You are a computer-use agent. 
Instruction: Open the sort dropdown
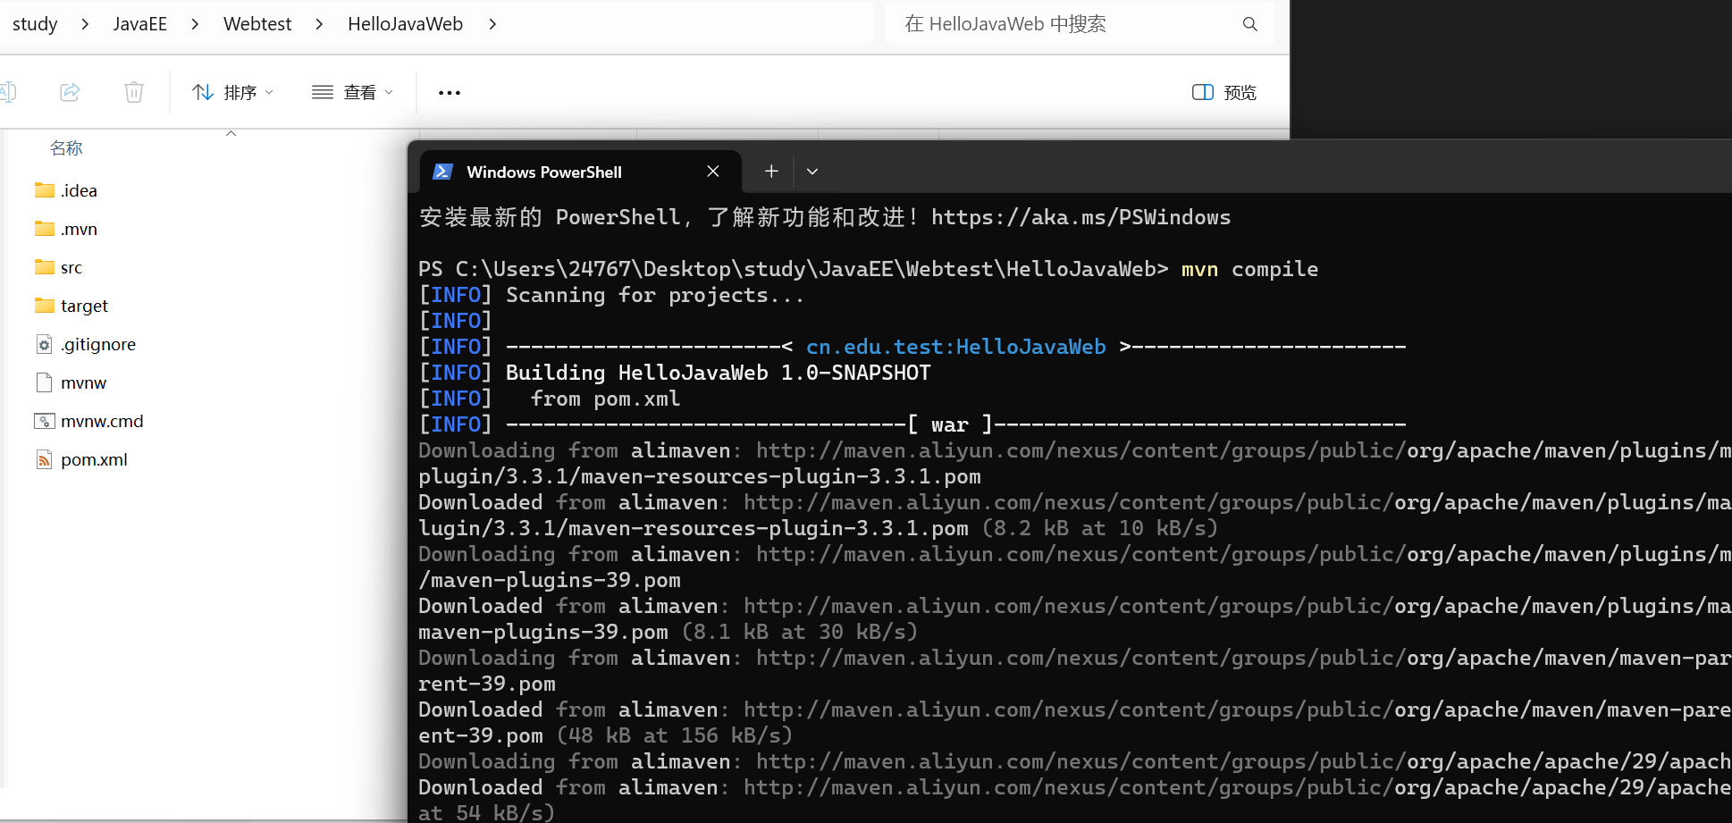click(232, 92)
